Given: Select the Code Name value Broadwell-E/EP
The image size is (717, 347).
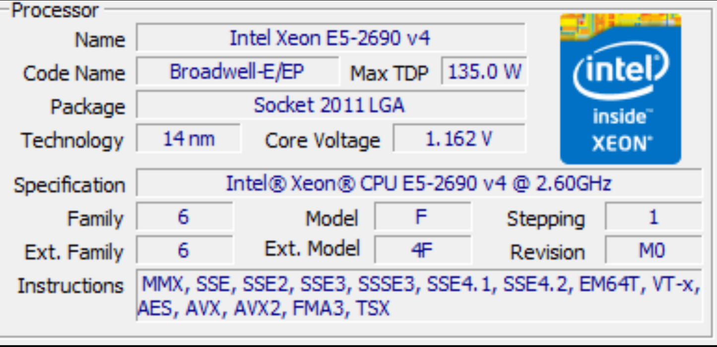Looking at the screenshot, I should [237, 72].
